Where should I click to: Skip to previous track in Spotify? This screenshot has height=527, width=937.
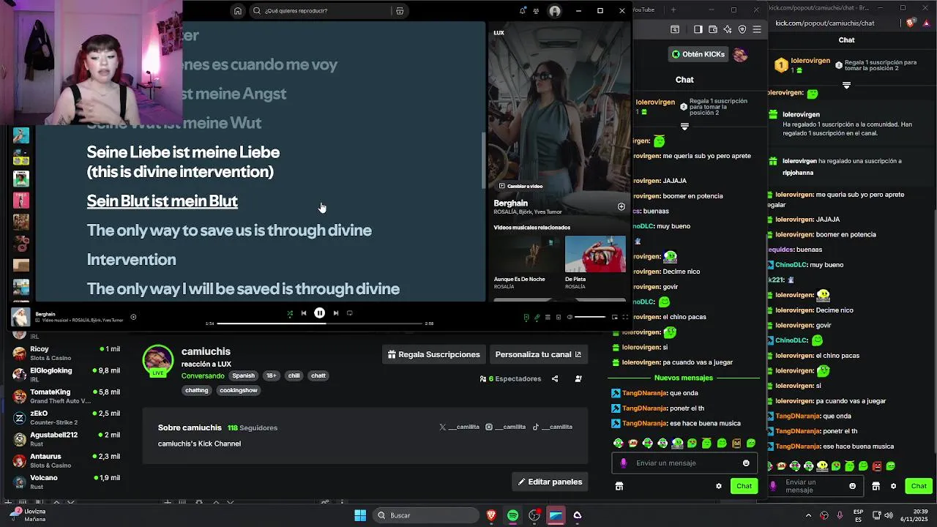pos(304,313)
